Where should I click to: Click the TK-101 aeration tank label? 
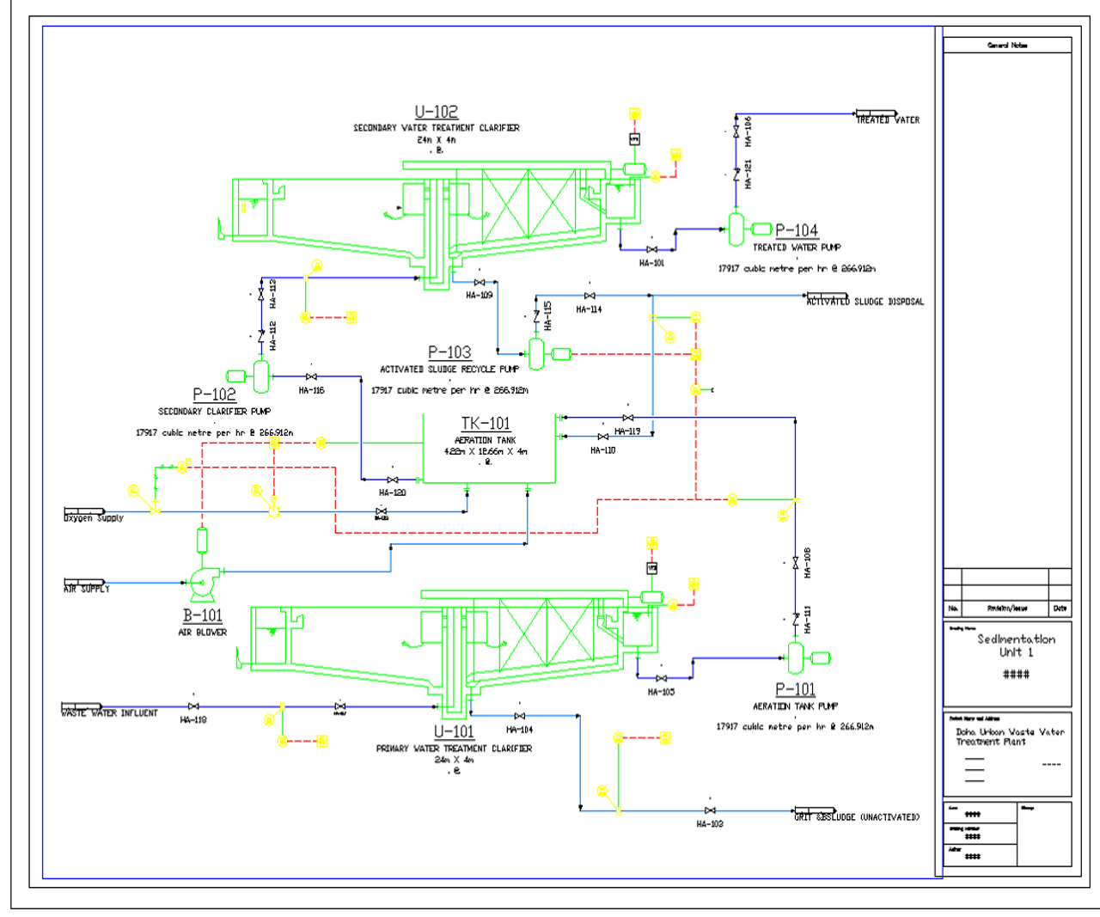click(x=486, y=424)
